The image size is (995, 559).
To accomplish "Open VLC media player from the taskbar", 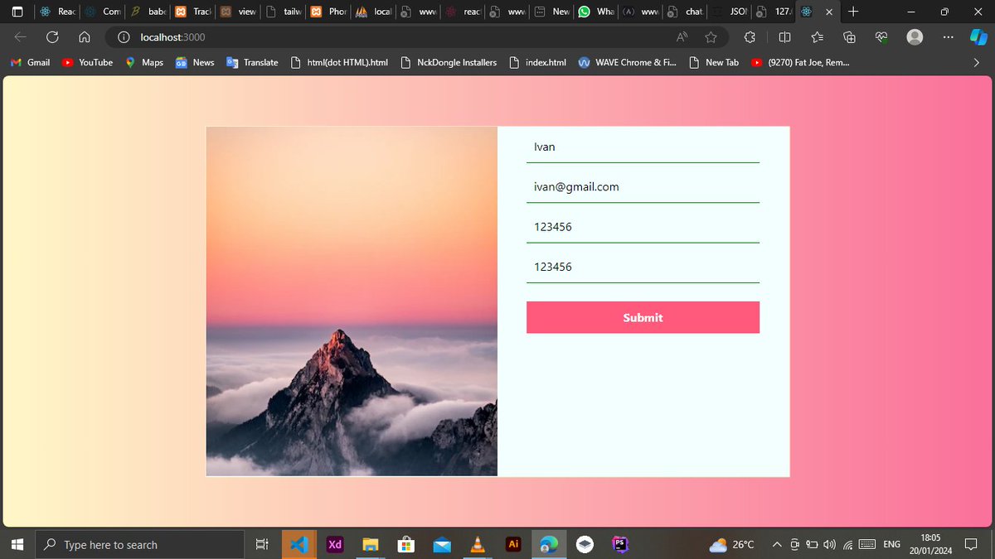I will 477,544.
